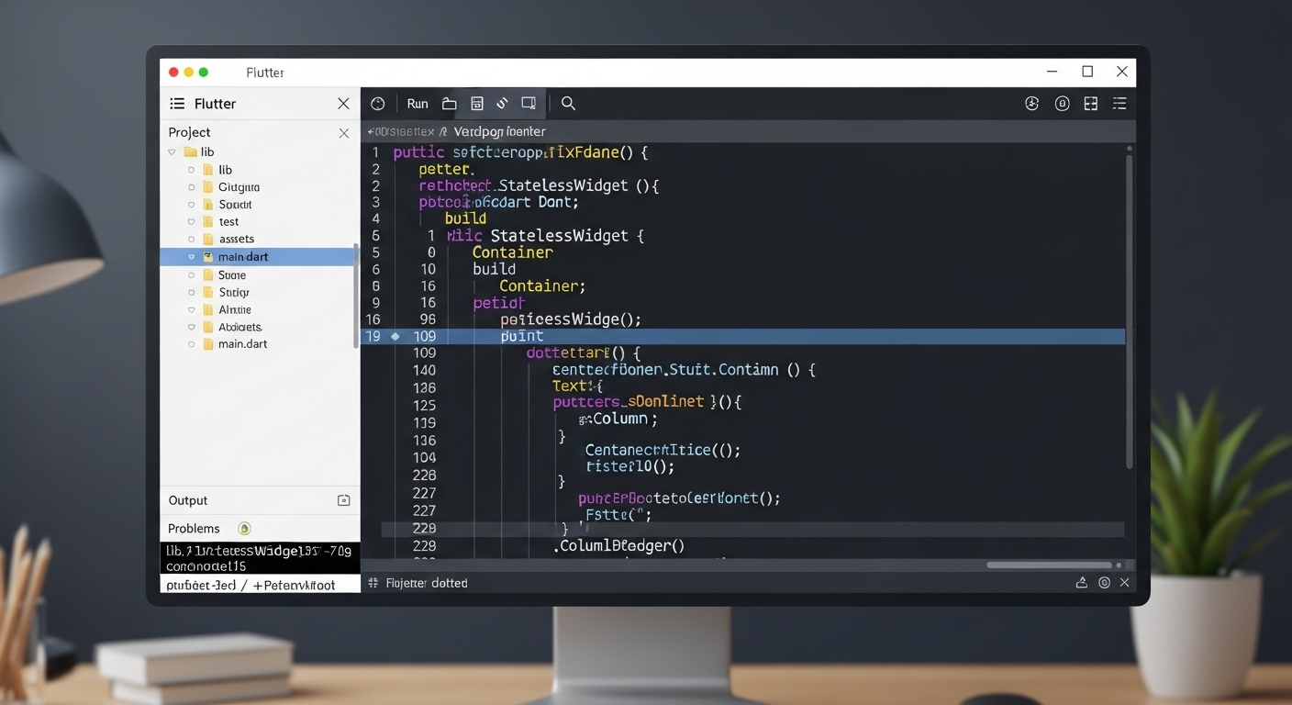This screenshot has width=1292, height=705.
Task: Open the split-editor icon top right
Action: (x=1090, y=103)
